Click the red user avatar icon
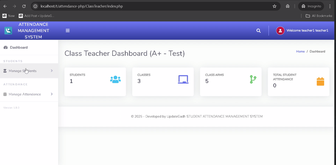This screenshot has height=165, width=336. (280, 30)
